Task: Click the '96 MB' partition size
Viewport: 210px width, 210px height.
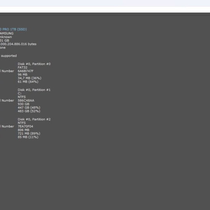Action: [23, 75]
